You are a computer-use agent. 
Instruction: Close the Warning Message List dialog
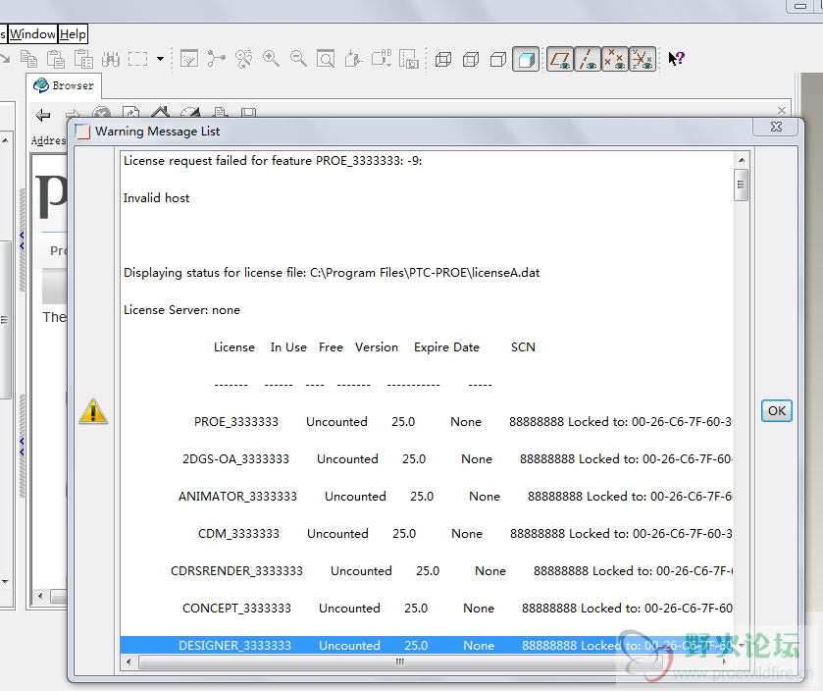pos(776,127)
